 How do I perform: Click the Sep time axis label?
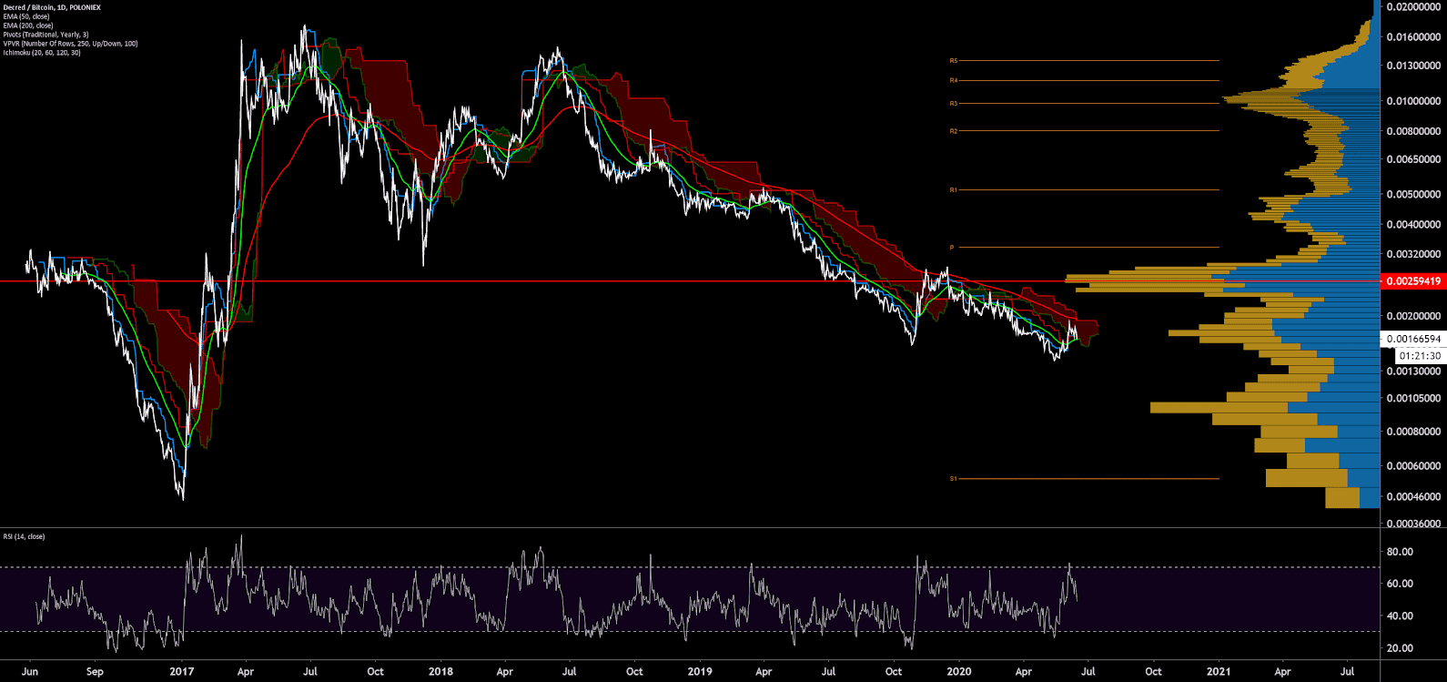95,672
